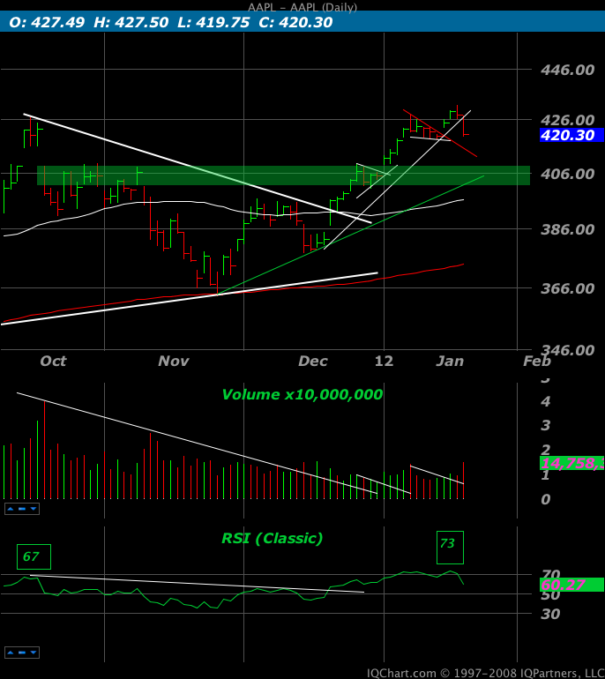Click the chart title AAPL – AAPL (Daily)
The height and width of the screenshot is (679, 605).
(x=302, y=7)
